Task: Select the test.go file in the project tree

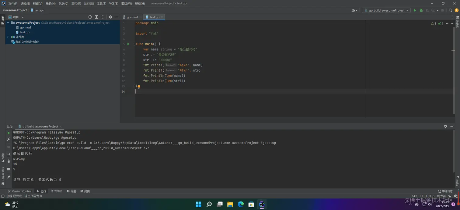Action: pyautogui.click(x=24, y=32)
